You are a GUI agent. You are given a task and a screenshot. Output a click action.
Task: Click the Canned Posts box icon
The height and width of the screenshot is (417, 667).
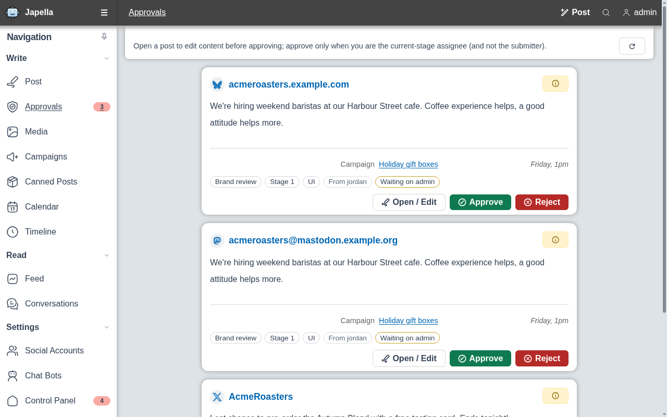(13, 182)
